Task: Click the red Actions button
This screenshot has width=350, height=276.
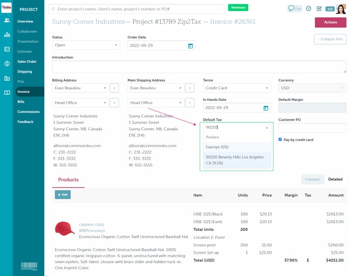Action: click(x=330, y=22)
